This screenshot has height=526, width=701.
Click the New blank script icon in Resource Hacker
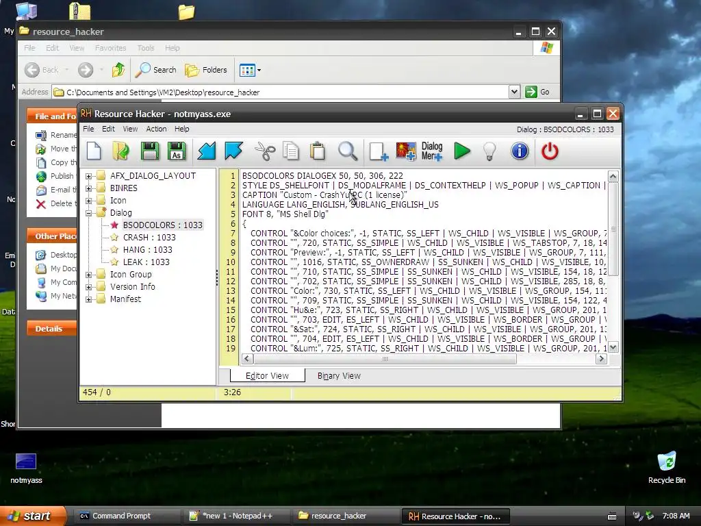(x=94, y=151)
